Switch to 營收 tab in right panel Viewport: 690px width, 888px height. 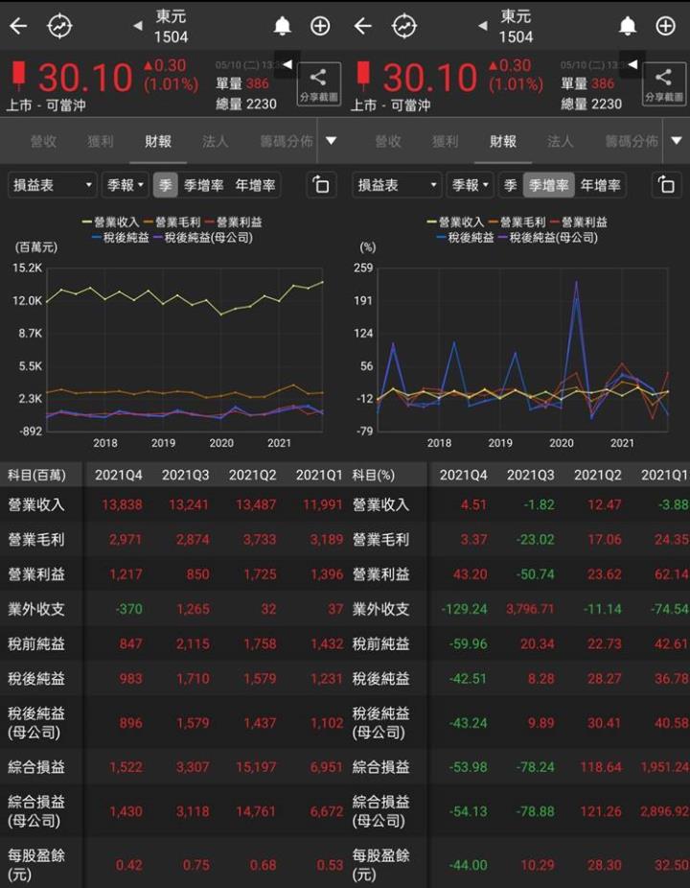pos(388,141)
